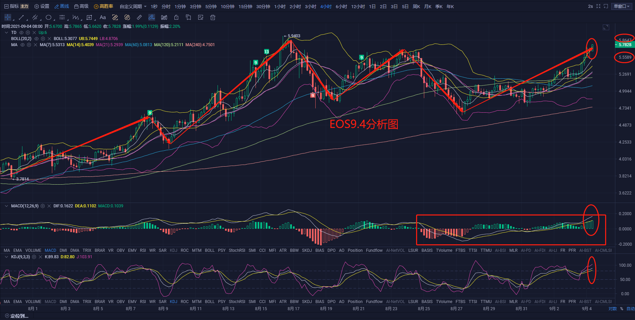
Task: Toggle the 画线 drawing mode
Action: (x=62, y=6)
